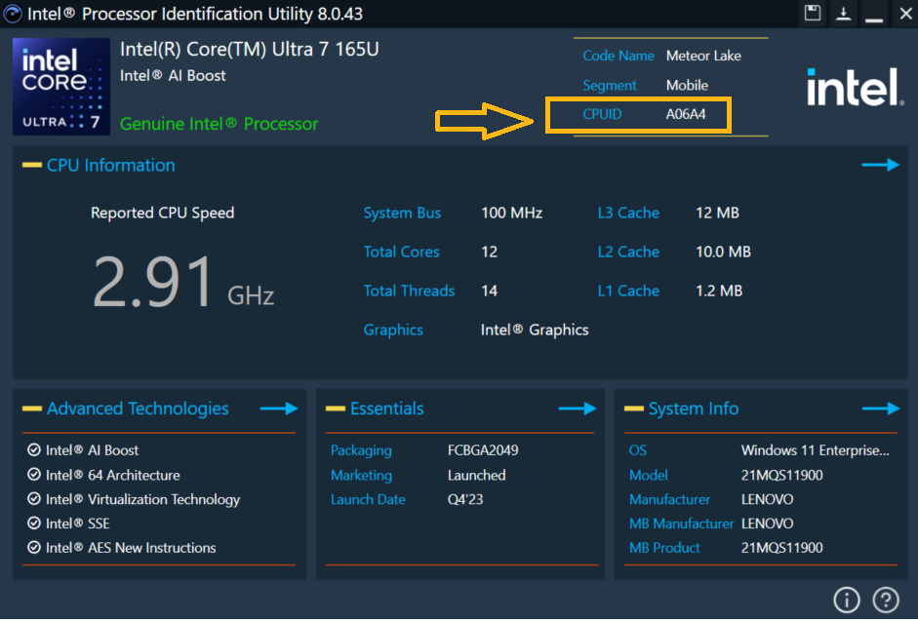918x622 pixels.
Task: Click the Segment label
Action: tap(610, 86)
